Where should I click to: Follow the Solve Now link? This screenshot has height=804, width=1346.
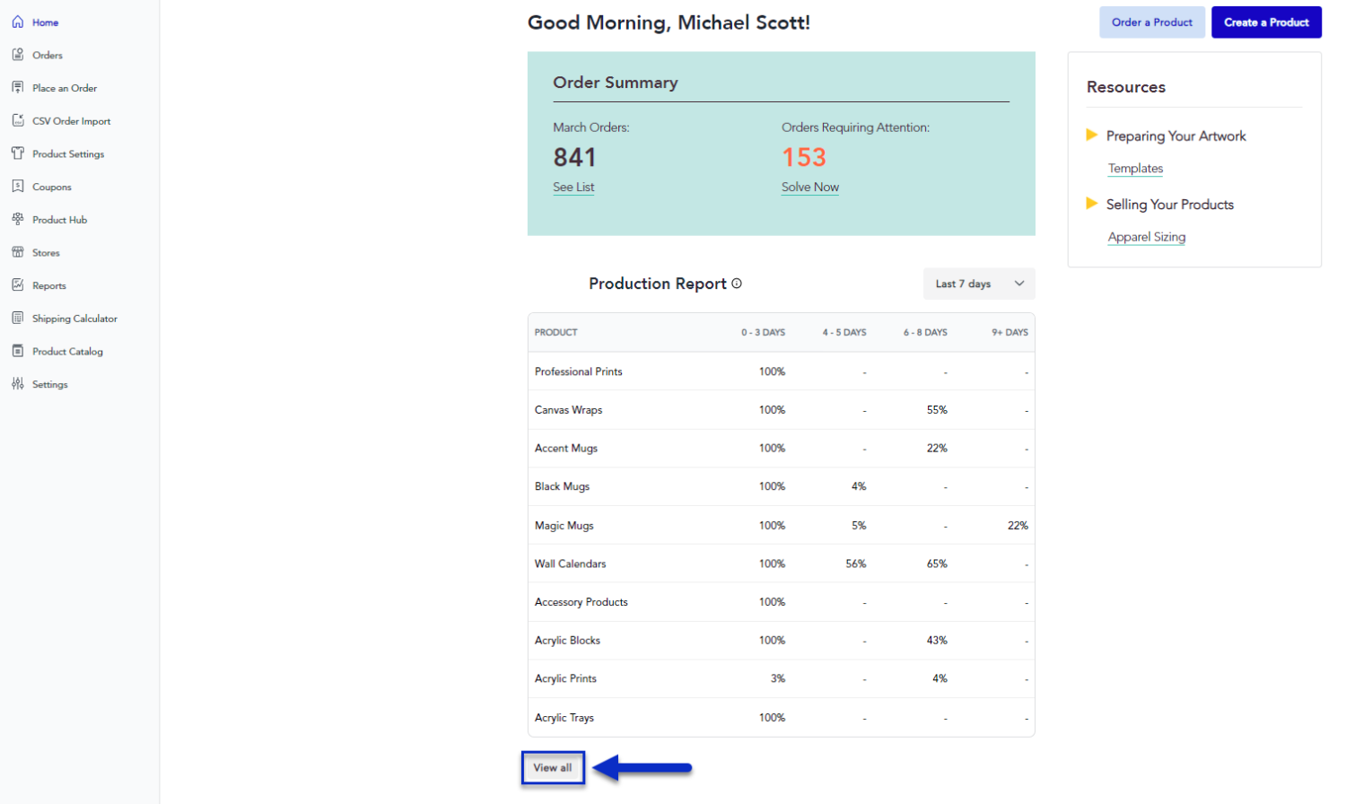[810, 187]
